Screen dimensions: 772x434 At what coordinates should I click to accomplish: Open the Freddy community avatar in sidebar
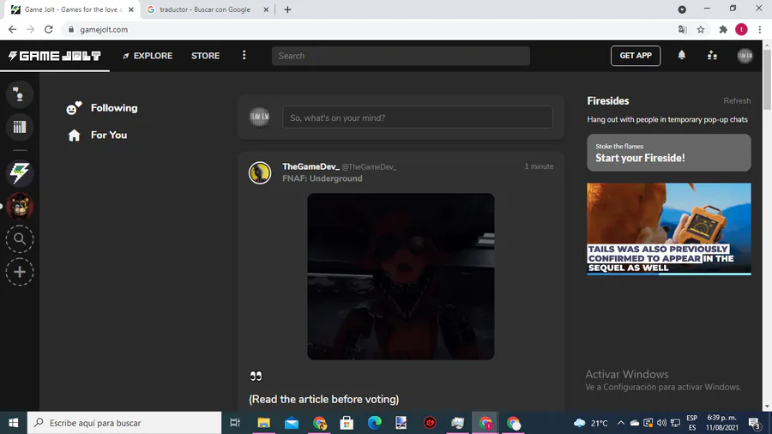20,206
